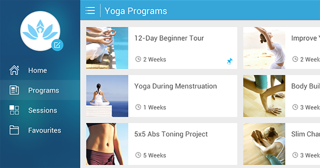Click the Favourites folder icon
Screen dimensions: 320x168
pos(14,130)
